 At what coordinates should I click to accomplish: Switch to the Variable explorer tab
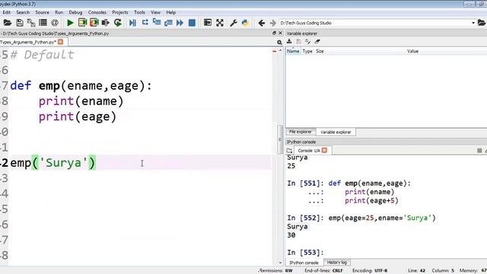[336, 132]
